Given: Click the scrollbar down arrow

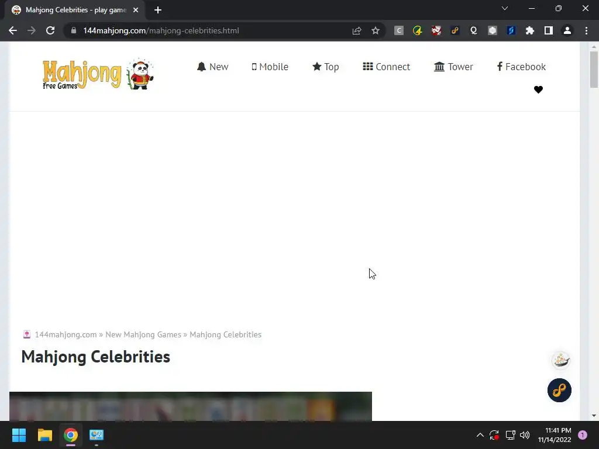Looking at the screenshot, I should tap(594, 416).
